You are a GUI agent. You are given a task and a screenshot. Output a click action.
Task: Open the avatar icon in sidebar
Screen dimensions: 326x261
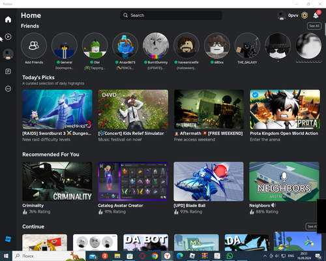click(x=8, y=54)
